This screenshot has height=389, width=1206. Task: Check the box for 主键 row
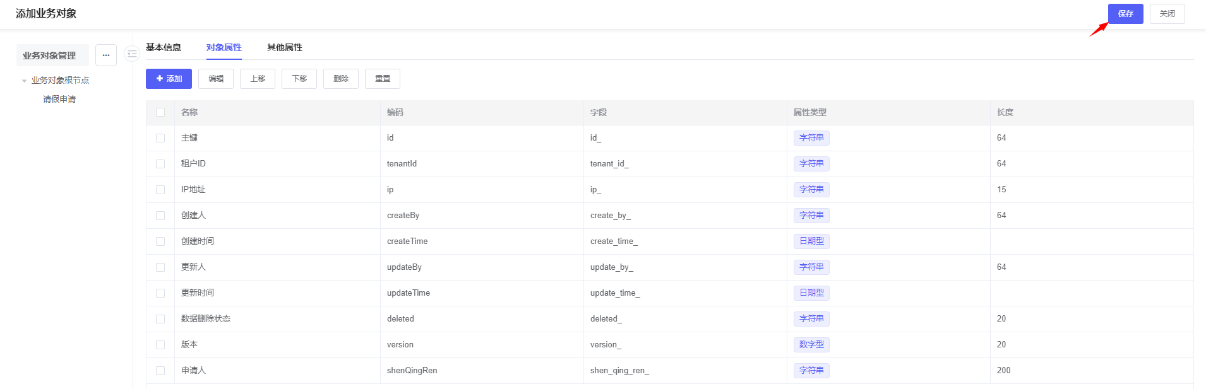(160, 138)
